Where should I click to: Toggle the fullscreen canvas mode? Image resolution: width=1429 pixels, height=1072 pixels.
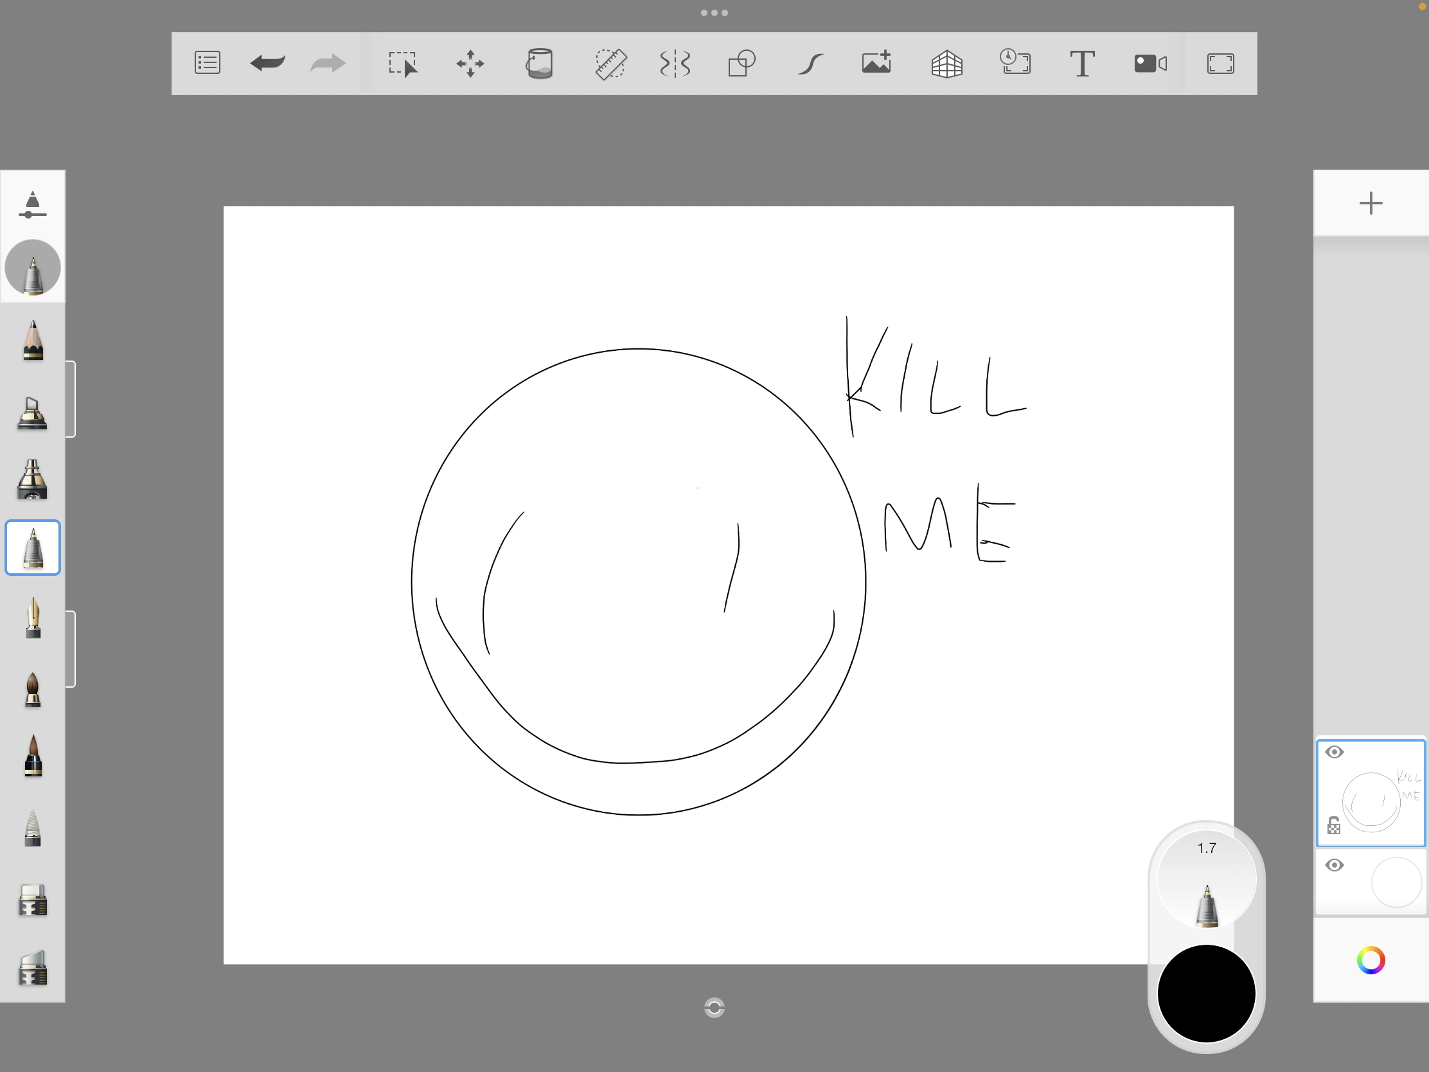coord(1220,64)
